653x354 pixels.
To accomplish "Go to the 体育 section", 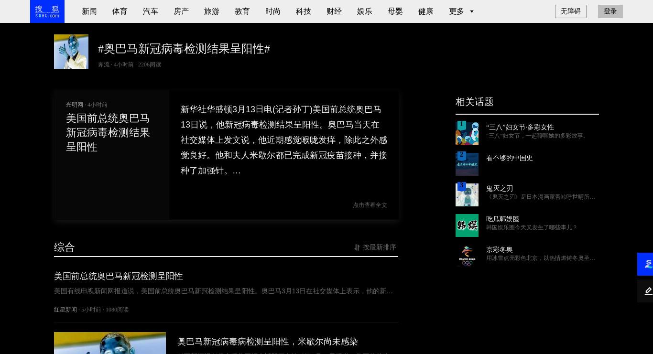I will coord(120,11).
